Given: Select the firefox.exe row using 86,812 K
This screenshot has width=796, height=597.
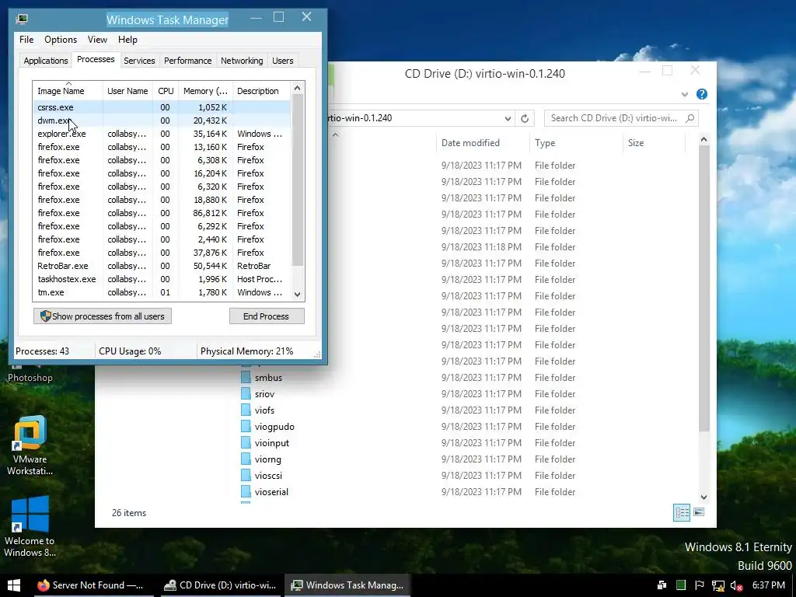Looking at the screenshot, I should tap(162, 213).
